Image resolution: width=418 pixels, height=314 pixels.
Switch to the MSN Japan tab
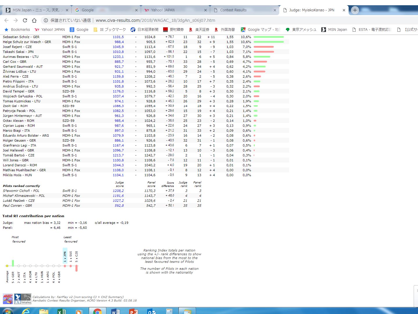pos(36,10)
